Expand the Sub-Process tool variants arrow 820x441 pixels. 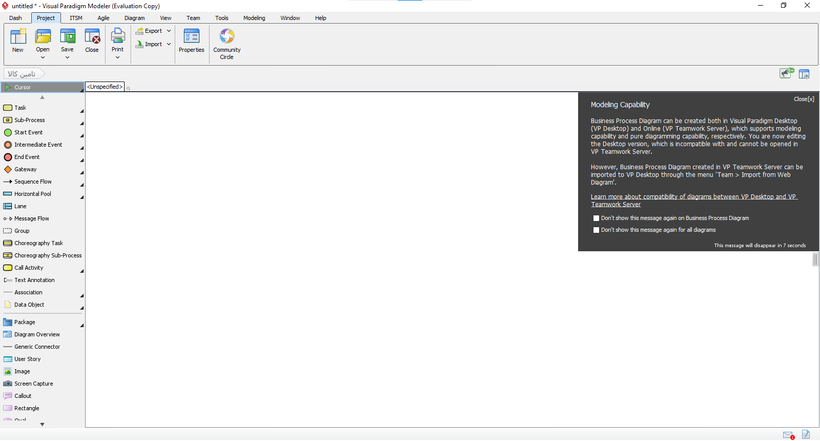coord(81,124)
